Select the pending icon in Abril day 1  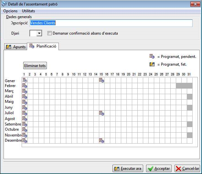[x=25, y=97]
